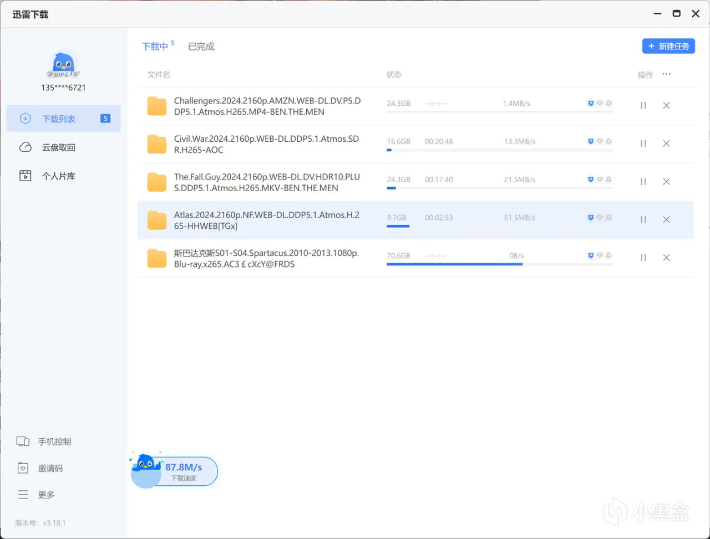Select the Civil.War.2024.2160p file name

pyautogui.click(x=266, y=144)
